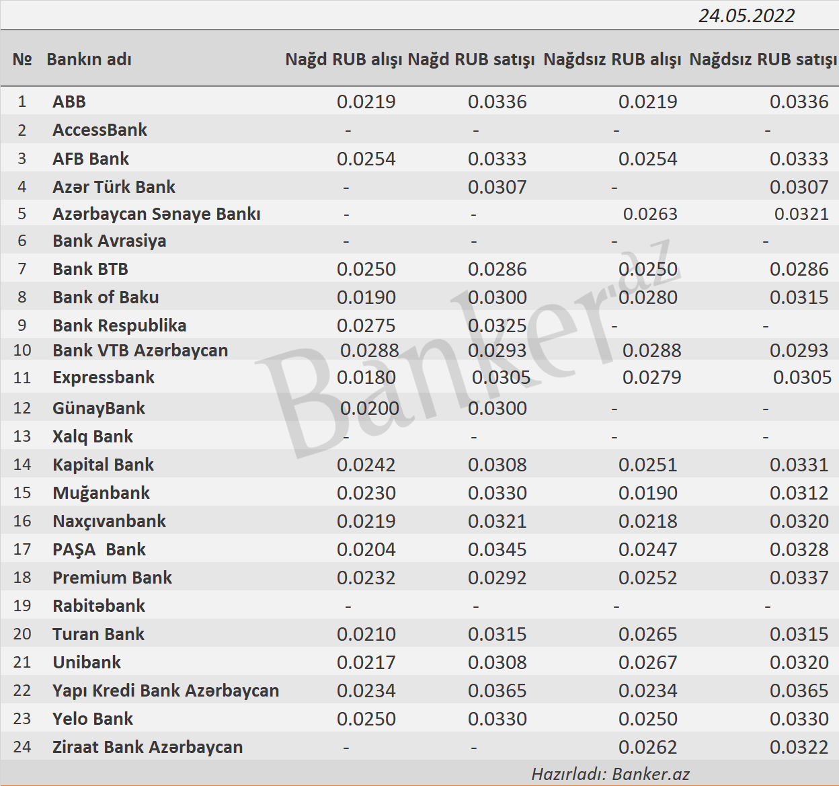The height and width of the screenshot is (786, 839).
Task: Select Premium Bank cash sell 0.0292
Action: tap(497, 578)
